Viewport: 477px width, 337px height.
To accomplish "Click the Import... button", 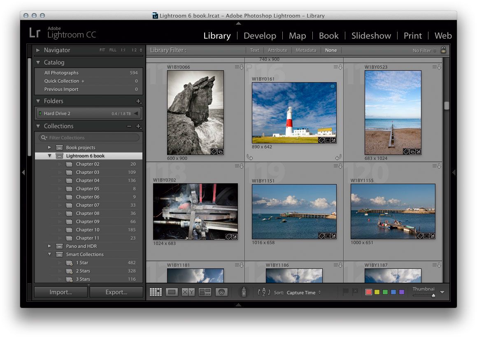I will pyautogui.click(x=60, y=292).
